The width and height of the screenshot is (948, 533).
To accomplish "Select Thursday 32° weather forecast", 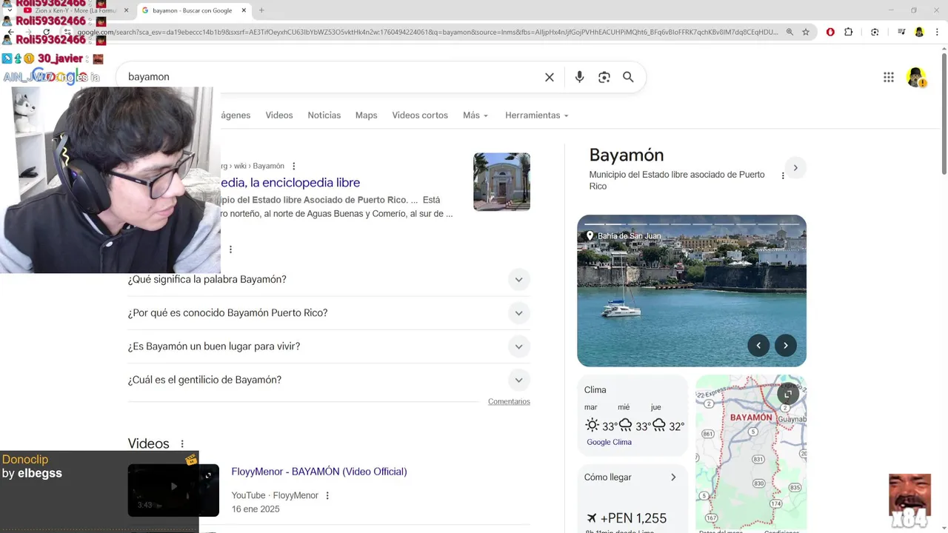I will click(x=668, y=419).
